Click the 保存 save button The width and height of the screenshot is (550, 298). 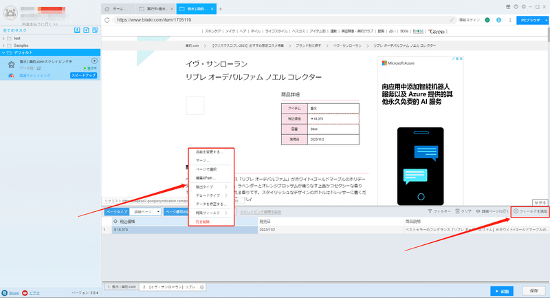534,291
